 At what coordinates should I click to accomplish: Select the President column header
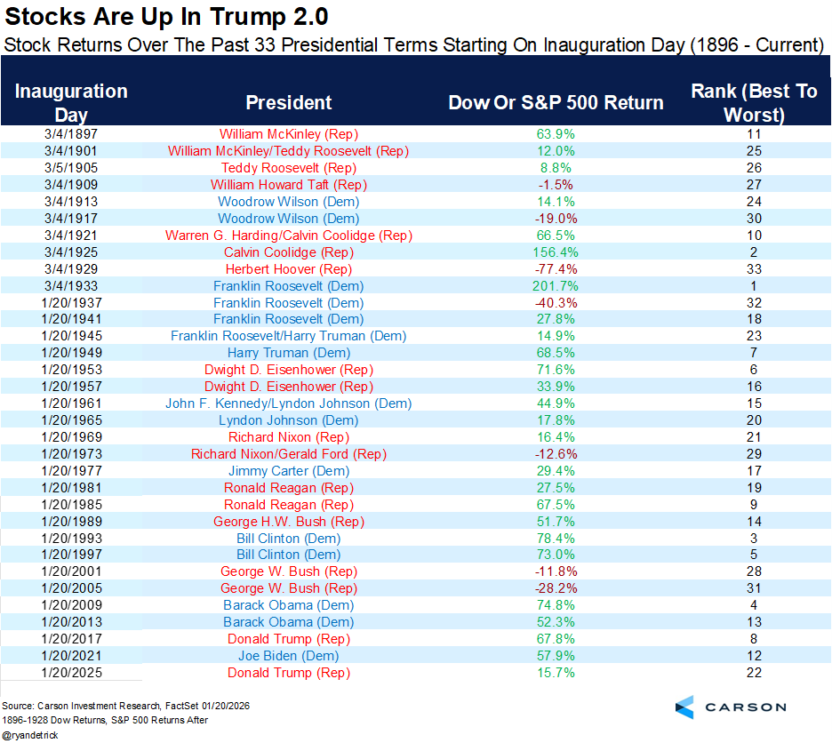tap(289, 102)
